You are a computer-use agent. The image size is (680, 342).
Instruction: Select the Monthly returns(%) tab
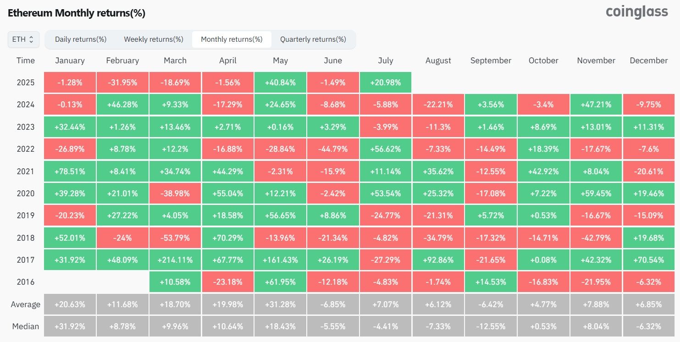coord(232,39)
